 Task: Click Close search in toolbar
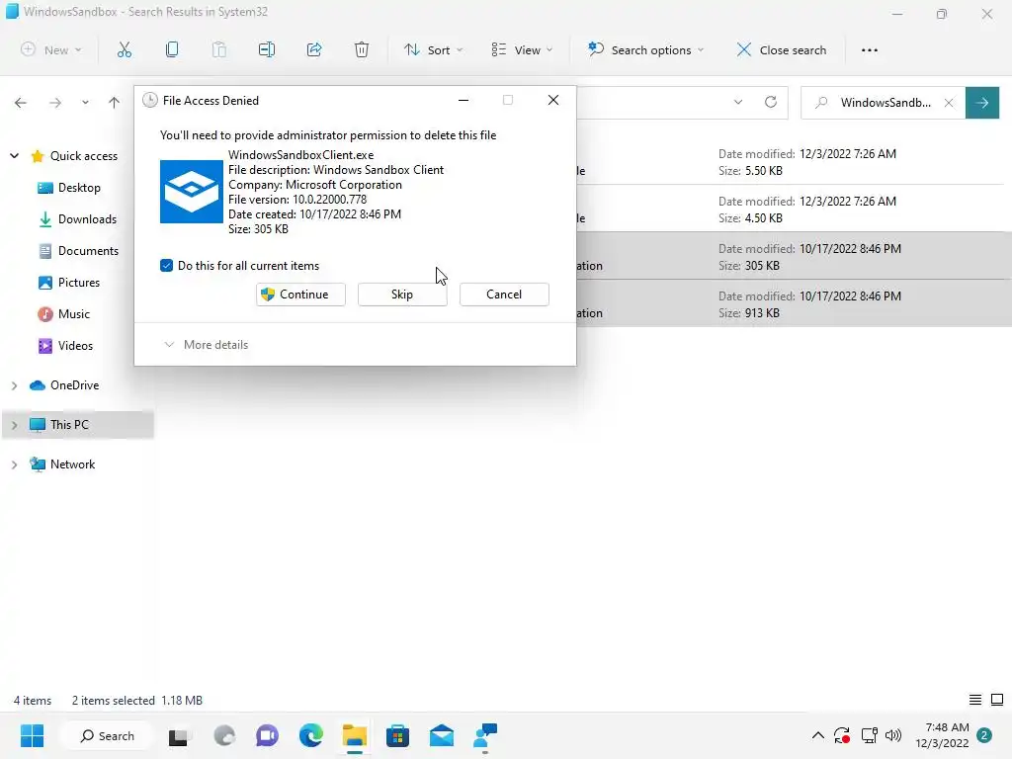pyautogui.click(x=781, y=49)
